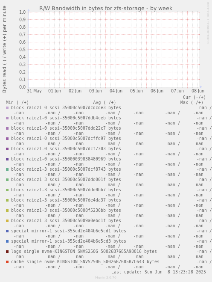212x282 pixels.
Task: Click legend label 'block raidz1-3 scsi-35000c5007de4da37 bytes'
Action: click(x=66, y=200)
